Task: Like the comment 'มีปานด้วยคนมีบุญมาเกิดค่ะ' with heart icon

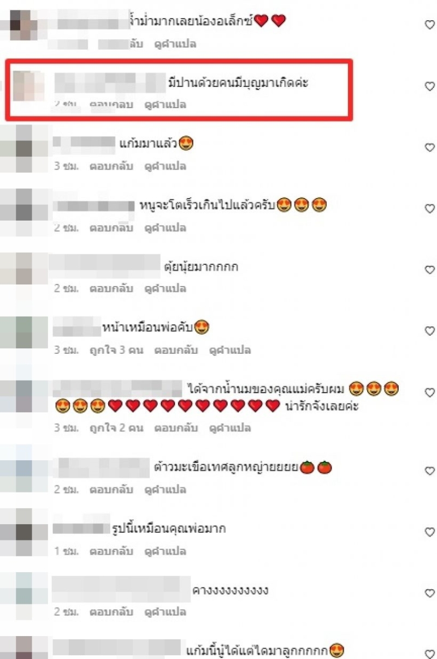Action: (x=429, y=86)
